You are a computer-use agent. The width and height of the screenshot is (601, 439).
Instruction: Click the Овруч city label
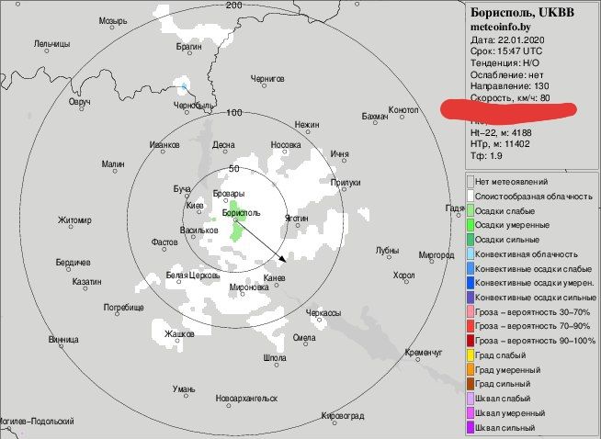79,102
